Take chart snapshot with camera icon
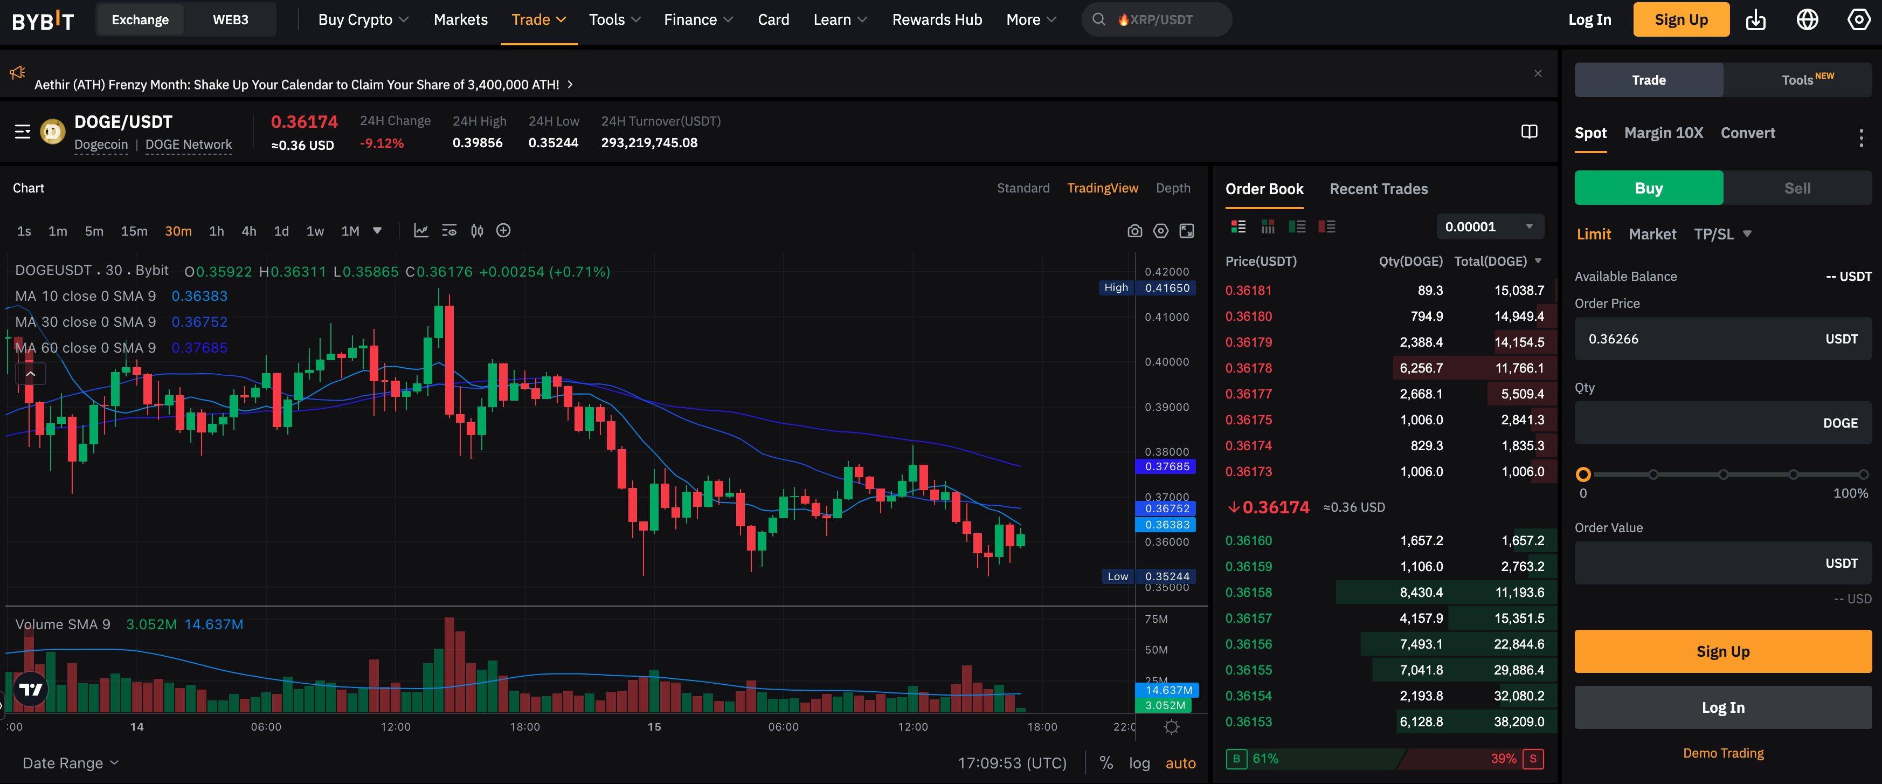Image resolution: width=1882 pixels, height=784 pixels. coord(1134,231)
